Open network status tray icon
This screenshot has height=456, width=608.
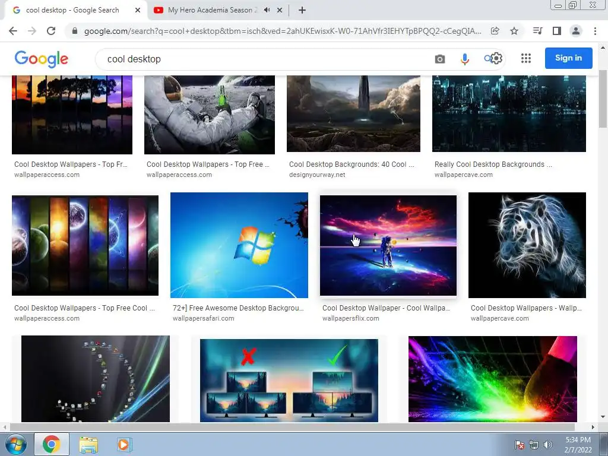(534, 445)
